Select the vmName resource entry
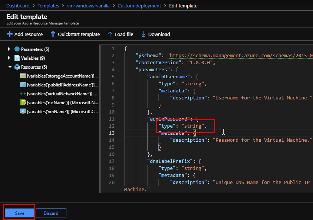Viewport: 313px width, 220px height. (62, 112)
